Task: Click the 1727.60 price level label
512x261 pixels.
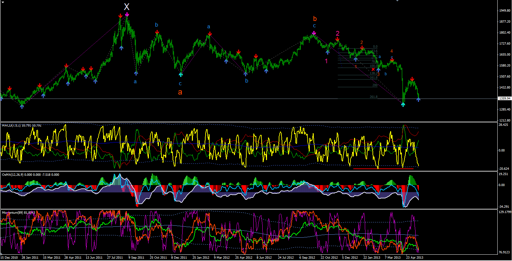Action: 504,44
